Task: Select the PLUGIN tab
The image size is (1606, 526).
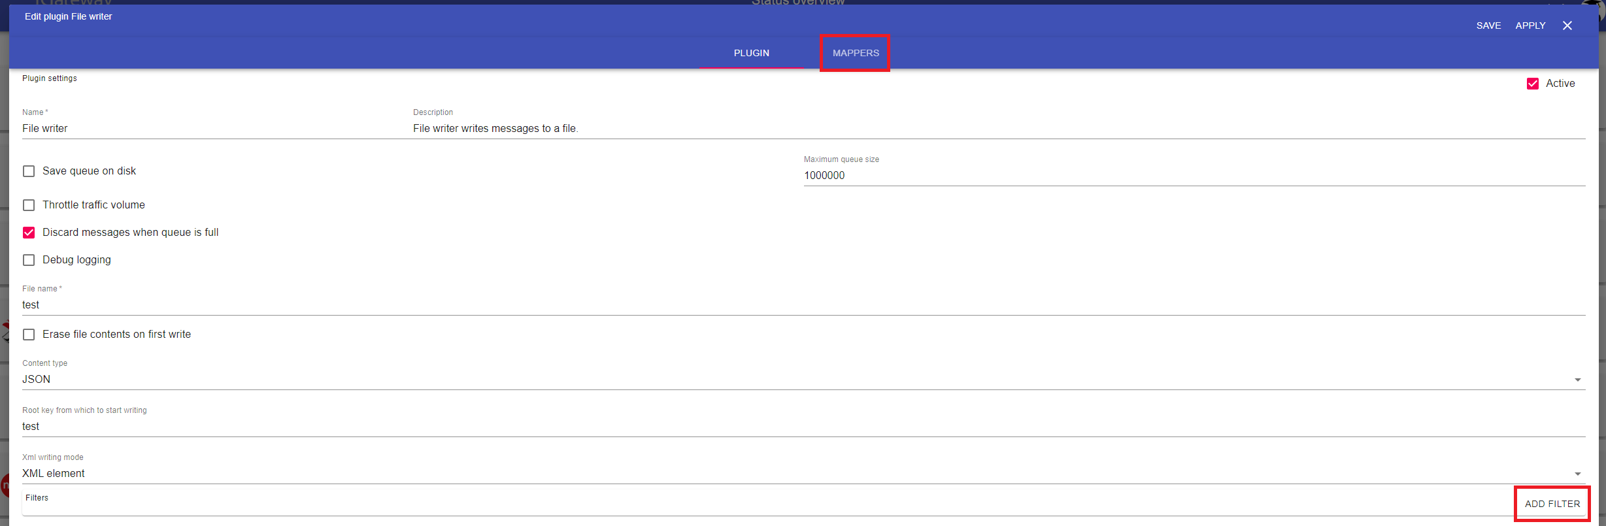Action: [x=751, y=53]
